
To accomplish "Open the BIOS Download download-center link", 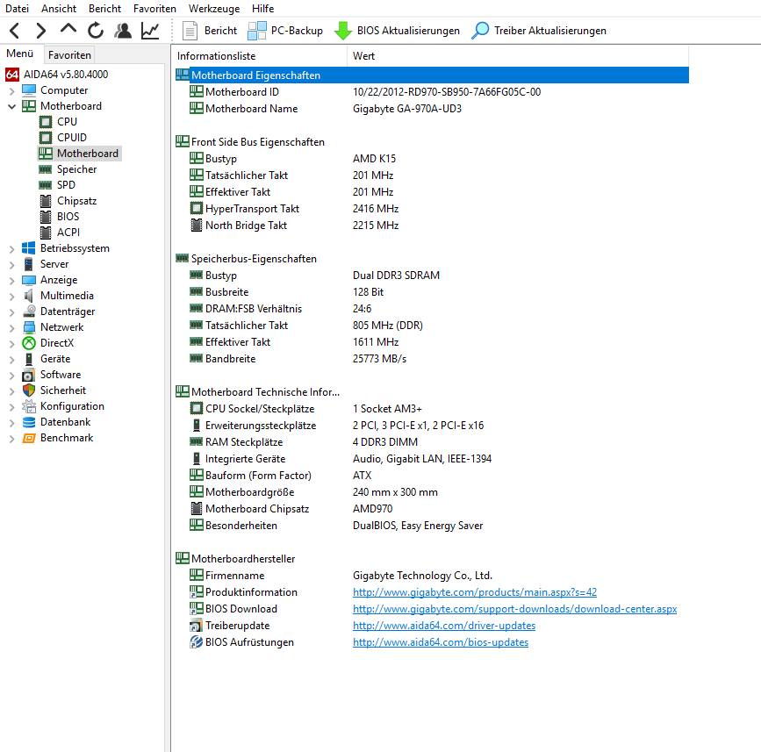I will tap(515, 608).
